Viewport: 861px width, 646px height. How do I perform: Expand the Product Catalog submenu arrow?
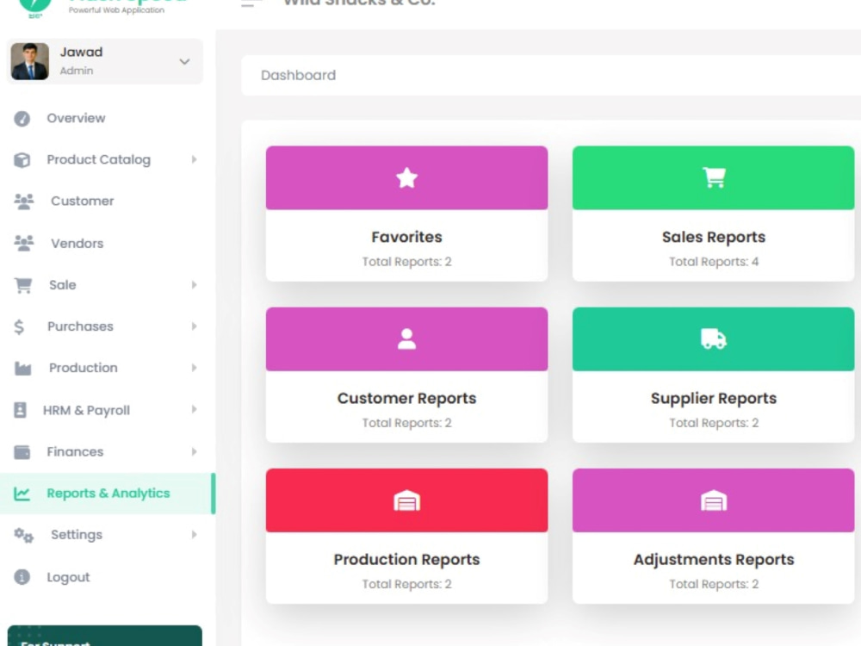tap(194, 159)
